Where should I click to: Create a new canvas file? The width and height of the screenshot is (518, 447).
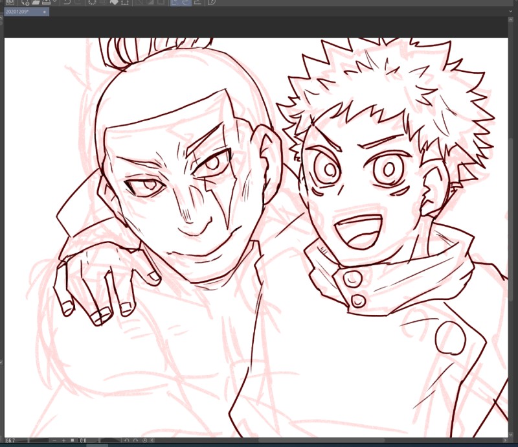coord(25,2)
